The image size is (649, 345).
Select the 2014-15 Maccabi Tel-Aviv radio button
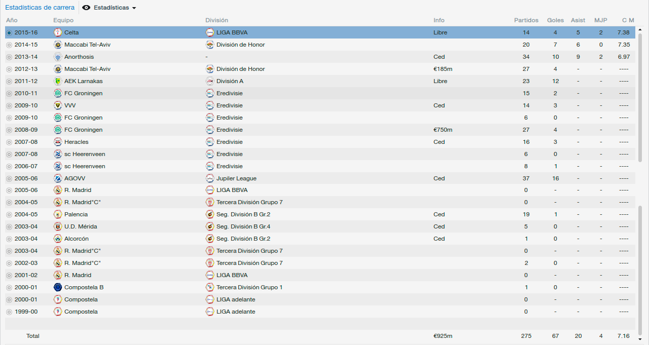pos(9,45)
